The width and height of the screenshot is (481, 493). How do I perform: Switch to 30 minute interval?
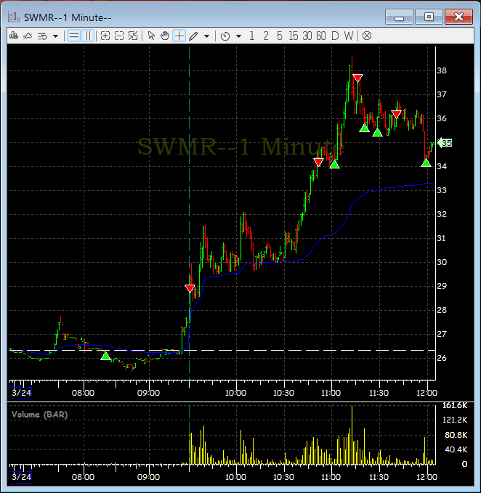[x=307, y=36]
